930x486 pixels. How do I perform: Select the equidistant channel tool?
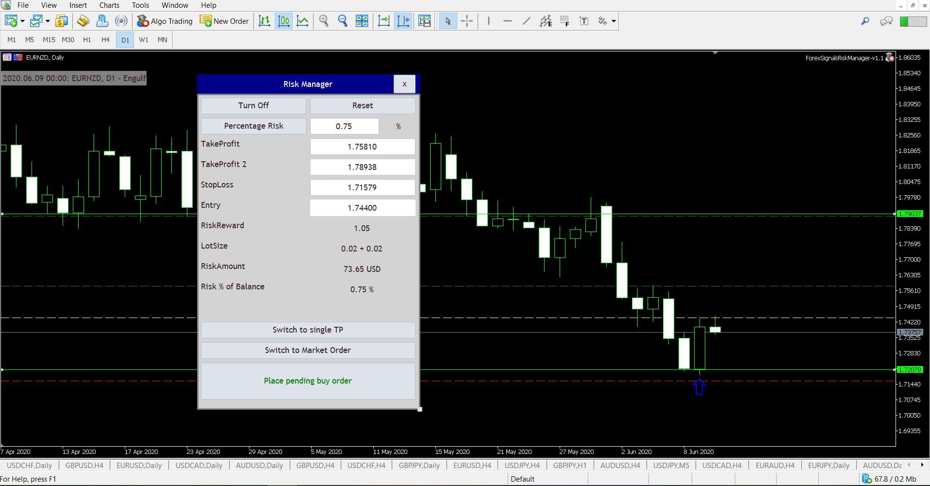546,21
